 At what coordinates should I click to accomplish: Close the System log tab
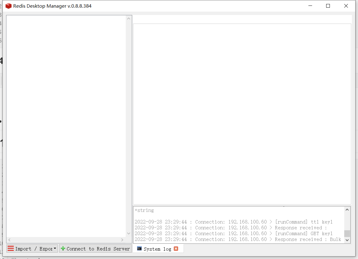176,249
